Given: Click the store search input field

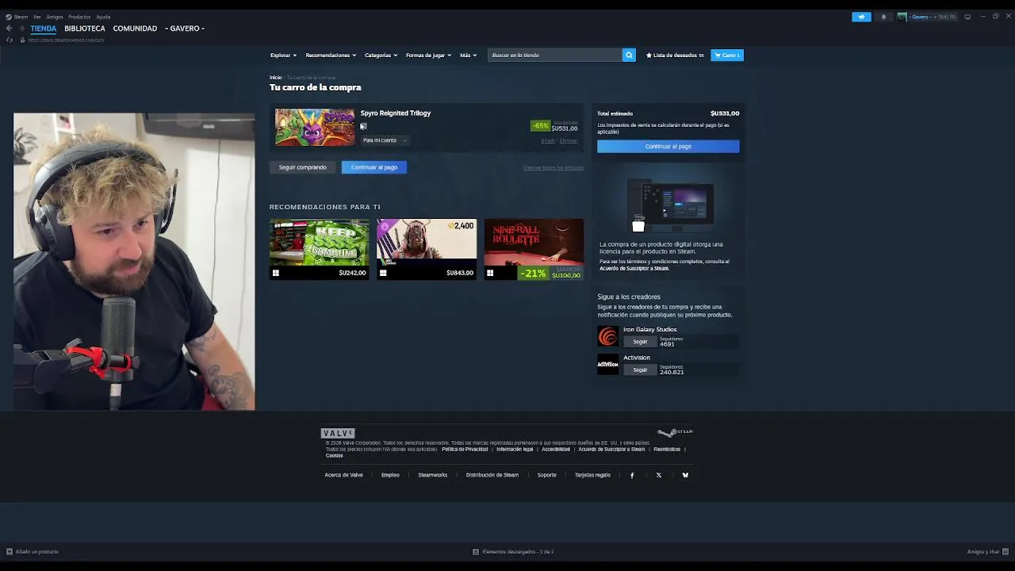Looking at the screenshot, I should click(555, 55).
